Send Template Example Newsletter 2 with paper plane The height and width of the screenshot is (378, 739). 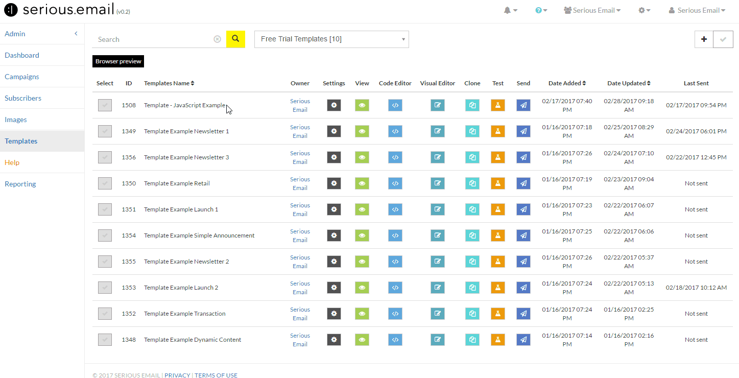tap(523, 262)
